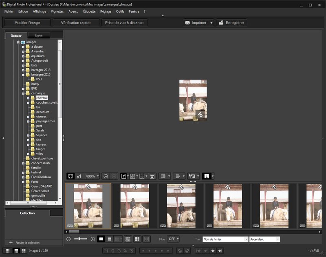The height and width of the screenshot is (257, 326).
Task: Switch to top-bottom split preview layout
Action: tap(142, 176)
